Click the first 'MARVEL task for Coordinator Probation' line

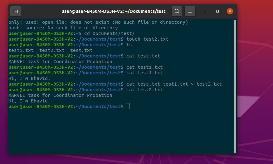coord(60,62)
